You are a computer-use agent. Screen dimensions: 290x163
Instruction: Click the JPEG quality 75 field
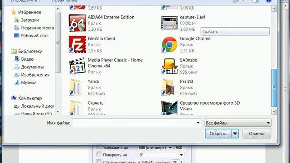[x=175, y=162]
